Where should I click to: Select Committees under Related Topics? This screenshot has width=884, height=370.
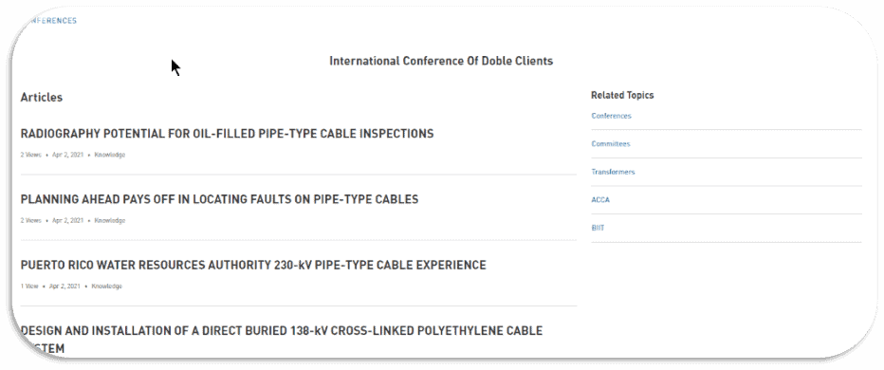(611, 144)
